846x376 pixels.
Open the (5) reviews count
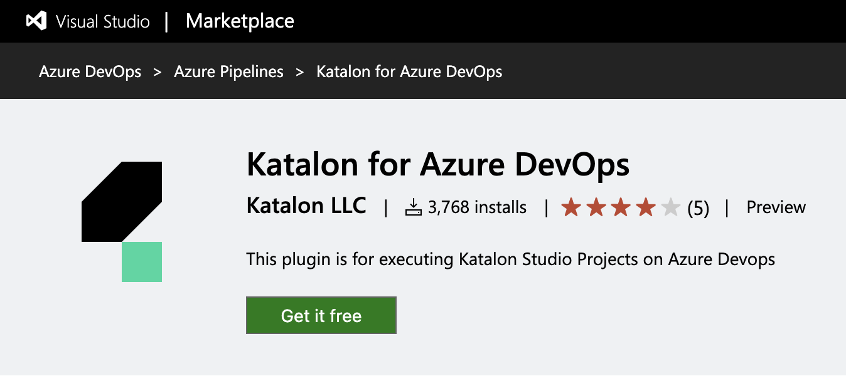coord(698,208)
